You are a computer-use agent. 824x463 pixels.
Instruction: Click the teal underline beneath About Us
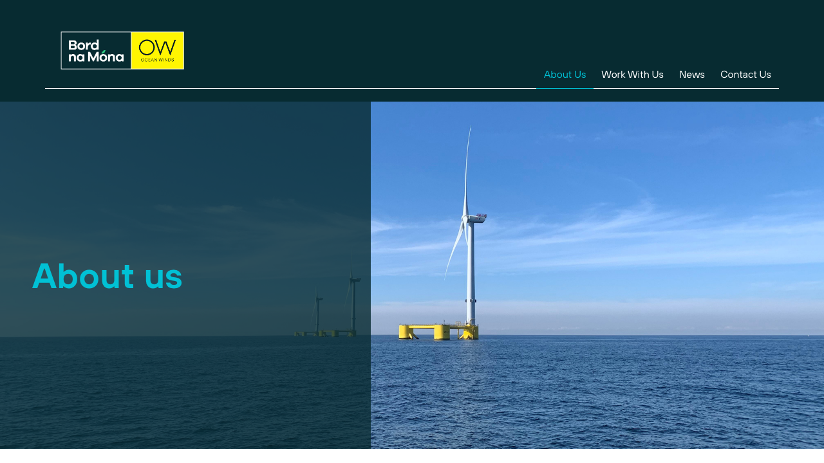[x=565, y=88]
